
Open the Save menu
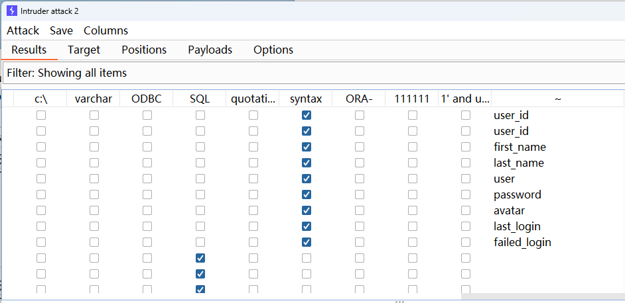click(x=61, y=30)
